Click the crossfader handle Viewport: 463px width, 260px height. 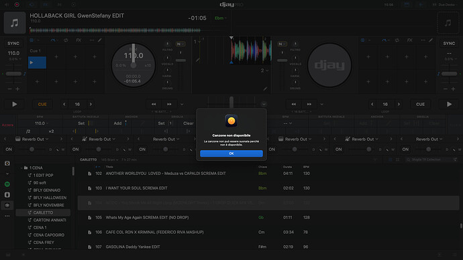pos(232,103)
